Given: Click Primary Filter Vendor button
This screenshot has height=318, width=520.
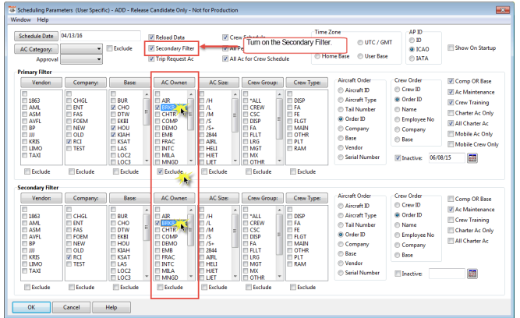Looking at the screenshot, I should 41,83.
